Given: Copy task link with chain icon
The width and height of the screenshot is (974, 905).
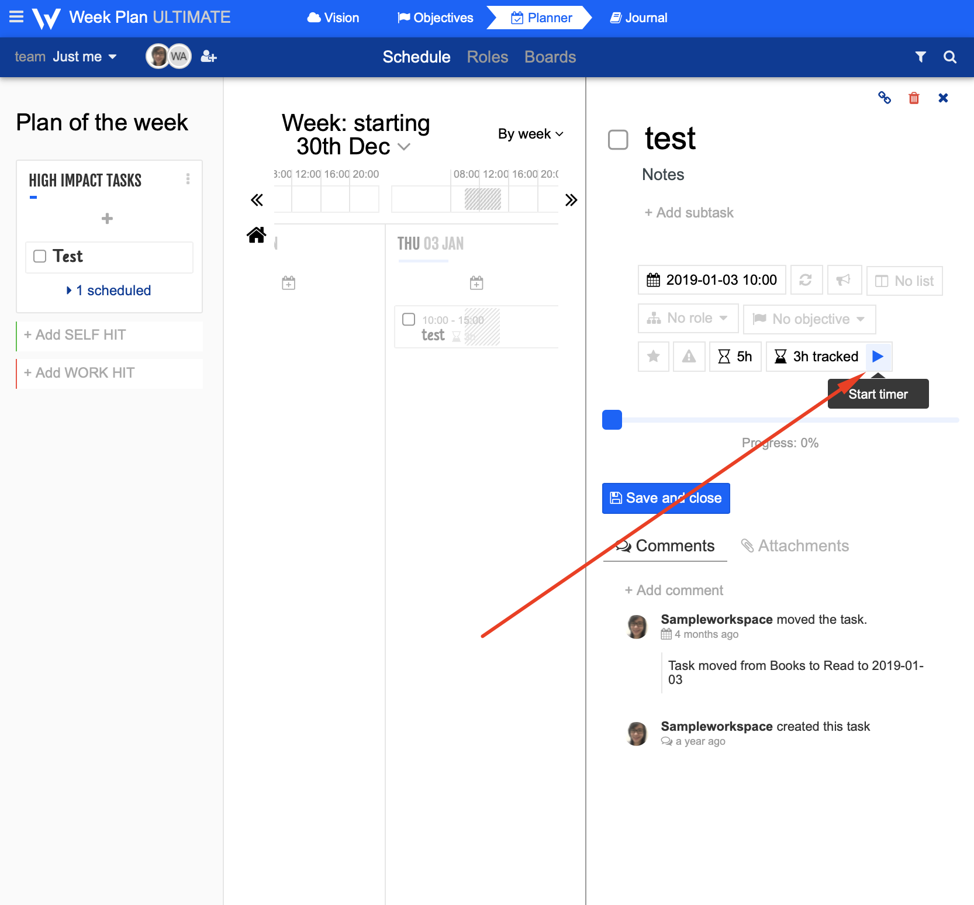Looking at the screenshot, I should coord(885,98).
